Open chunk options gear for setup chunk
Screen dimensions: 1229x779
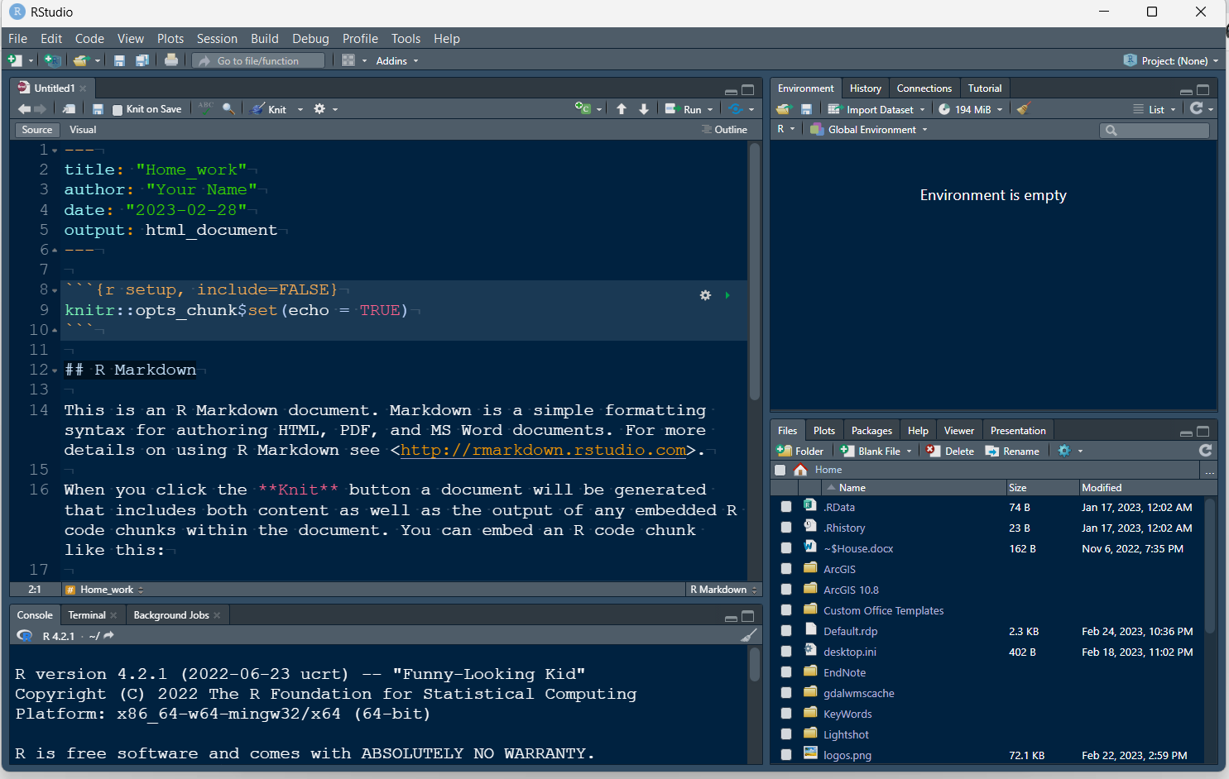click(x=705, y=295)
